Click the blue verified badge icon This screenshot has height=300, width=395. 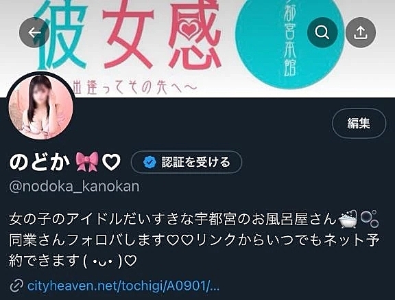point(149,162)
